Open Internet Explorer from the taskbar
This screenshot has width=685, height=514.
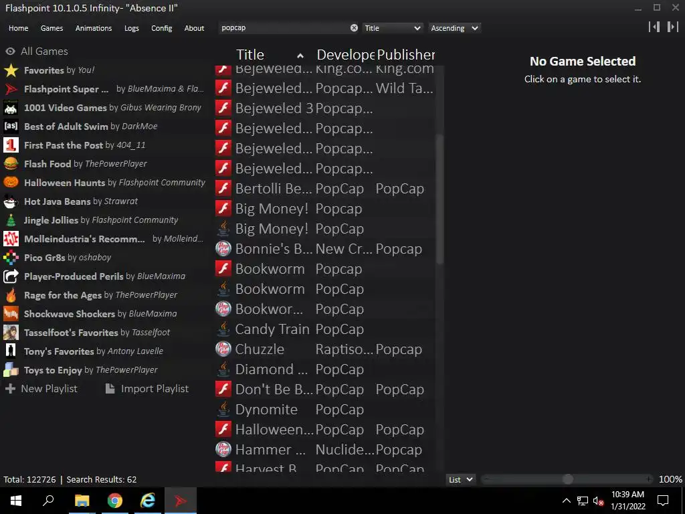pyautogui.click(x=148, y=501)
